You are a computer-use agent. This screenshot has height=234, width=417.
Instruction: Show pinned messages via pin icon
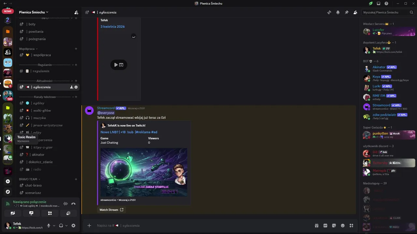[x=347, y=12]
